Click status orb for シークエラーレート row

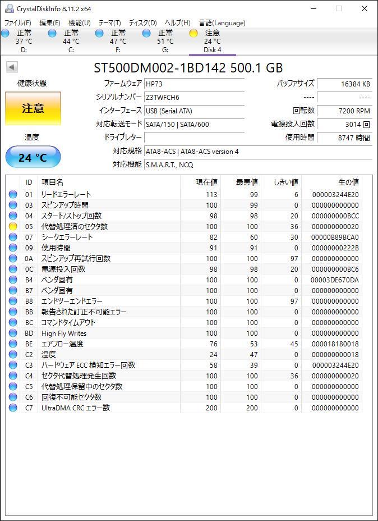[x=13, y=237]
